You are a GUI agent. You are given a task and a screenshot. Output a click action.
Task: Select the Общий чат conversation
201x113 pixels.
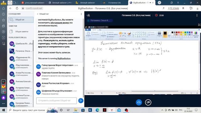[x=21, y=20]
